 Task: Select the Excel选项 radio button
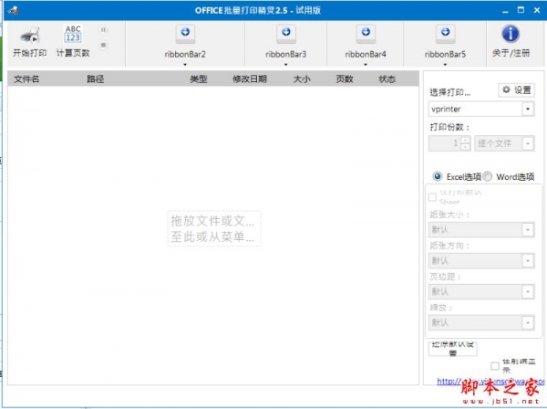coord(437,176)
